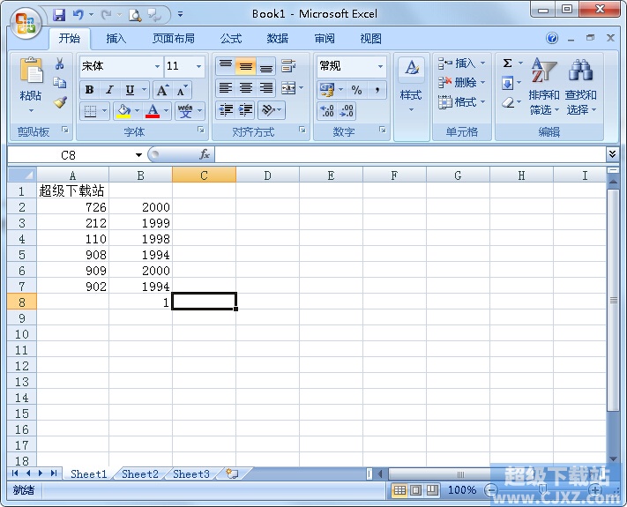Click the Increase Font Size icon
Image resolution: width=627 pixels, height=507 pixels.
click(x=162, y=90)
